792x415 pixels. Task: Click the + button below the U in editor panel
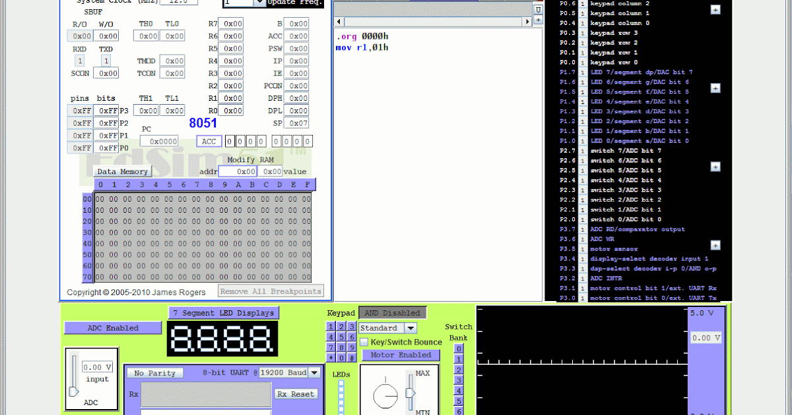539,20
